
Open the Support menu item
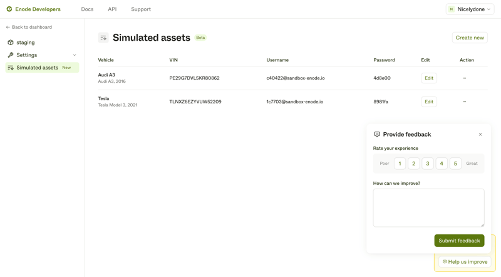141,9
